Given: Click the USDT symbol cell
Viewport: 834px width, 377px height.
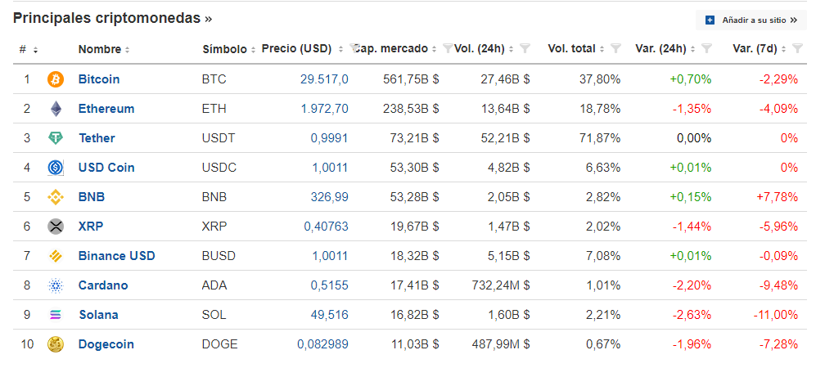Looking at the screenshot, I should pyautogui.click(x=219, y=138).
